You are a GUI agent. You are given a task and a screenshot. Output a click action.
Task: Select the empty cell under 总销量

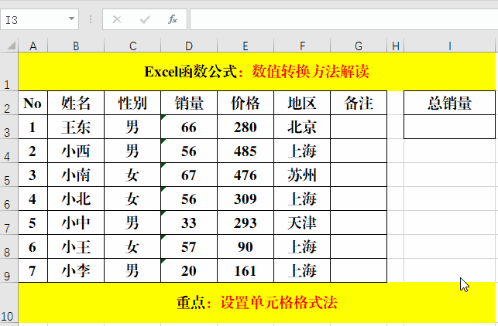(x=450, y=127)
